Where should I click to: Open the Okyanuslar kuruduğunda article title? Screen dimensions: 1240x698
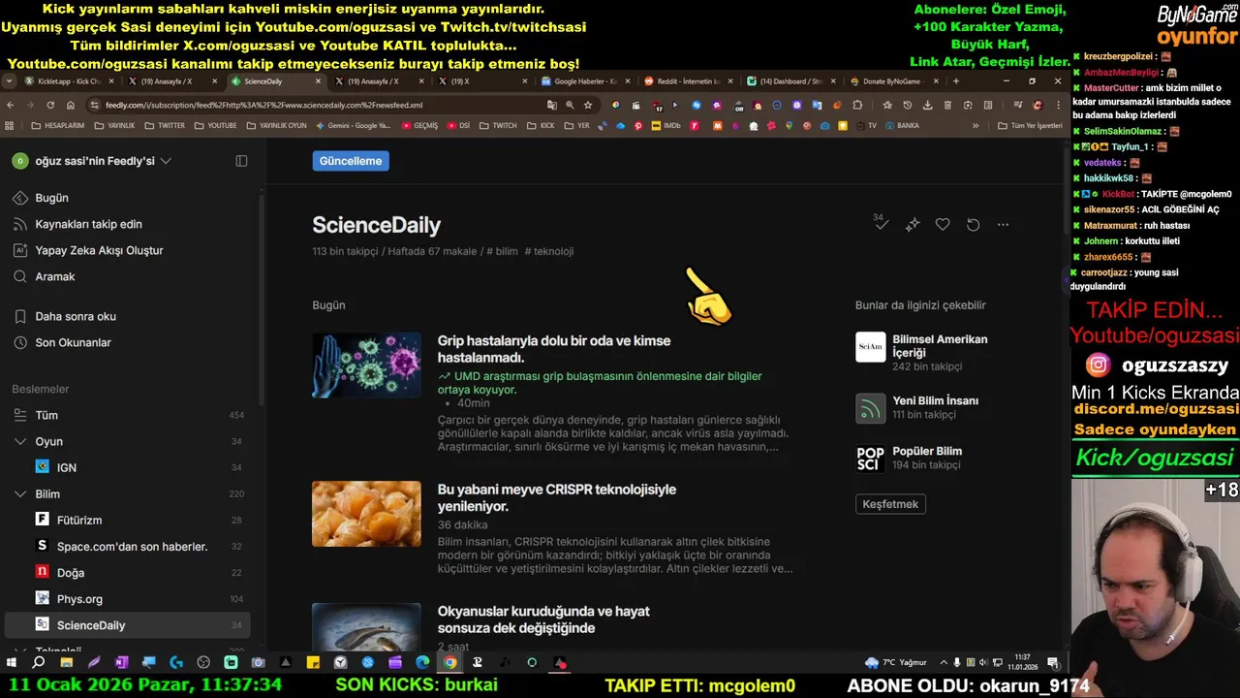(543, 619)
